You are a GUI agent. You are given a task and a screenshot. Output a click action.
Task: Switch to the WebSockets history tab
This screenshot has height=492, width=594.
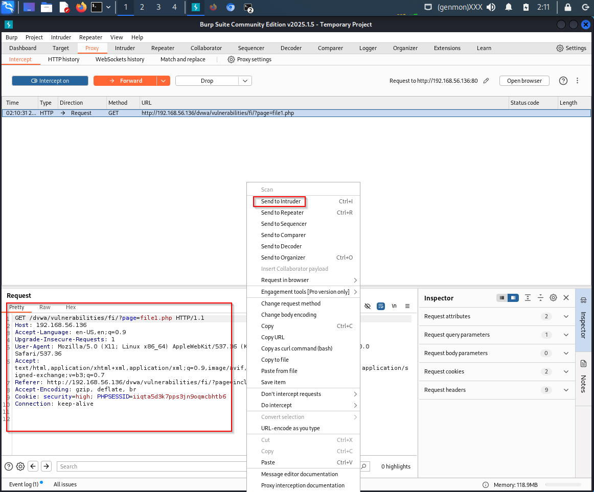(x=120, y=59)
